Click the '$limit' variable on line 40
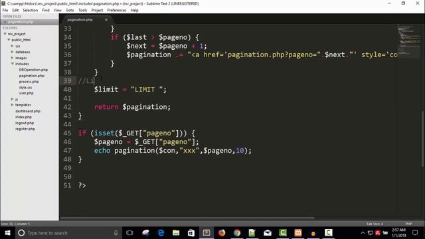Viewport: 425px width, 239px height. pyautogui.click(x=106, y=90)
